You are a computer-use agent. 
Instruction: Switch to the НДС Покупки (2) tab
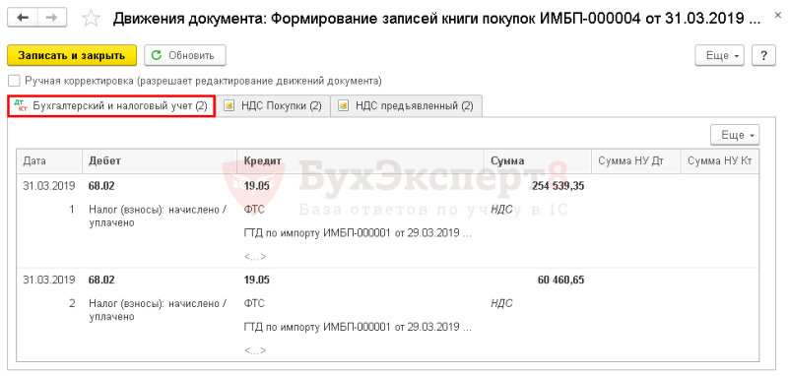pos(274,106)
